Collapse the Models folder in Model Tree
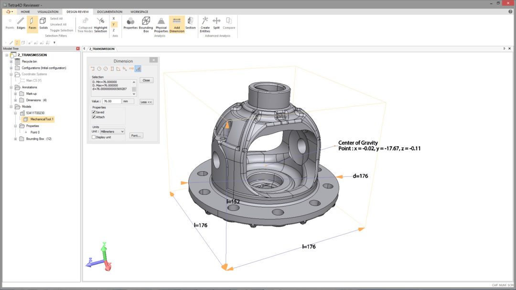This screenshot has height=290, width=516. [x=11, y=106]
